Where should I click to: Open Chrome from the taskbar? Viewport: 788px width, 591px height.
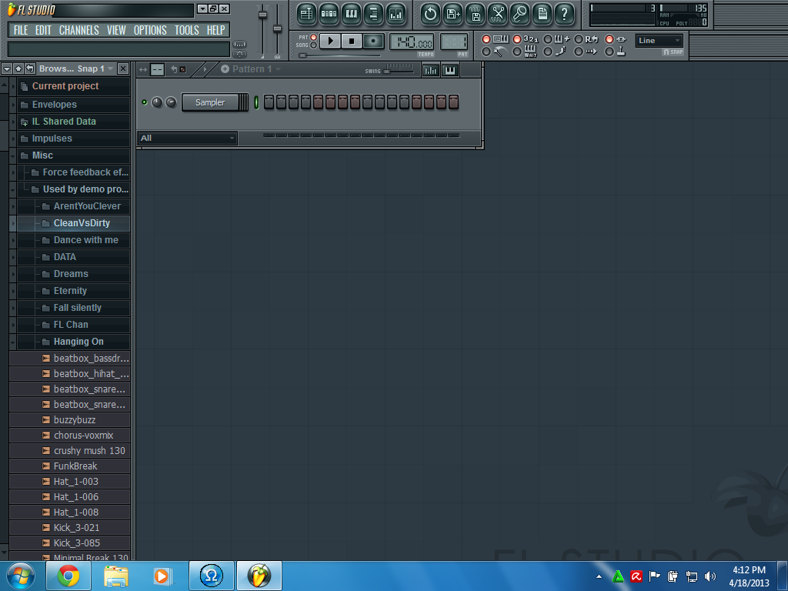coord(68,576)
